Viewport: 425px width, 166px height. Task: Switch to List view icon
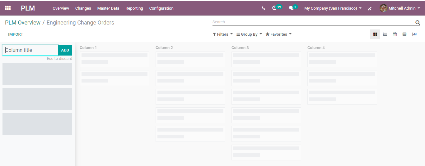385,34
